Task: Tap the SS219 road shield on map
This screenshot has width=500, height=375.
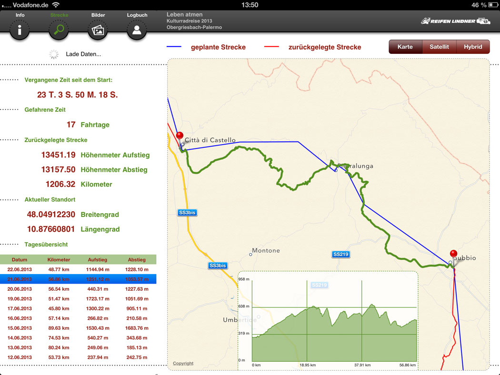Action: (x=341, y=254)
